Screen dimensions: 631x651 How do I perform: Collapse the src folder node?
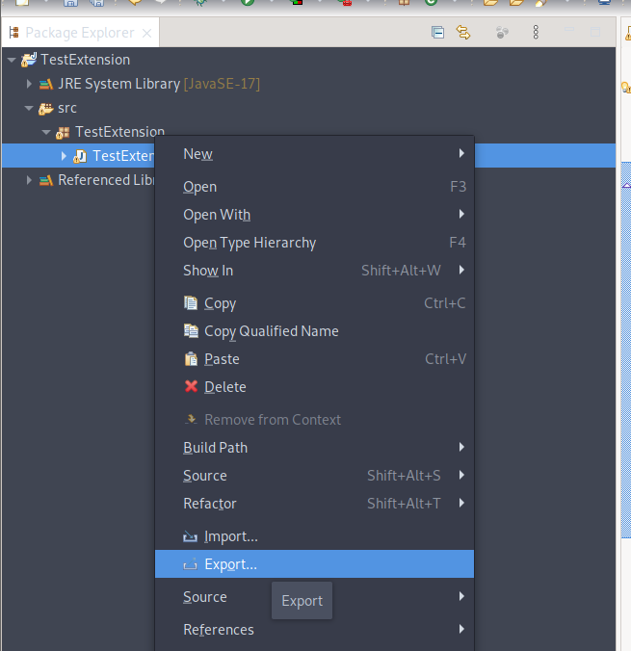pyautogui.click(x=29, y=108)
